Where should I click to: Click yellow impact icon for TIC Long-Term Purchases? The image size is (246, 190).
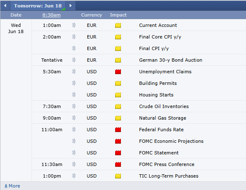(118, 176)
